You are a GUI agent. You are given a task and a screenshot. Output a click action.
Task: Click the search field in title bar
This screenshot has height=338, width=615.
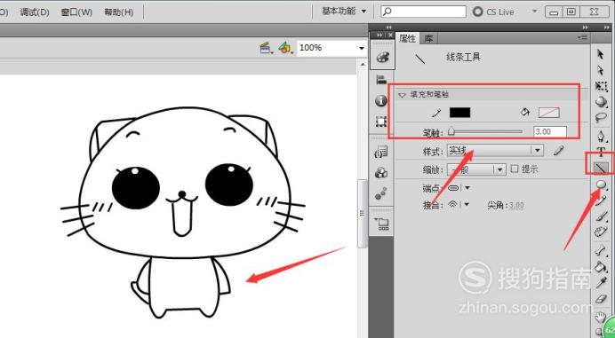tap(424, 12)
